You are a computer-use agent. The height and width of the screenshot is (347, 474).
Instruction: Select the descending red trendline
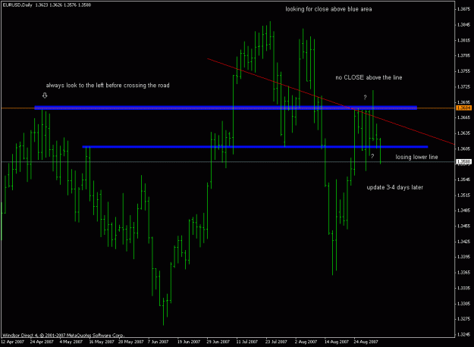point(331,102)
